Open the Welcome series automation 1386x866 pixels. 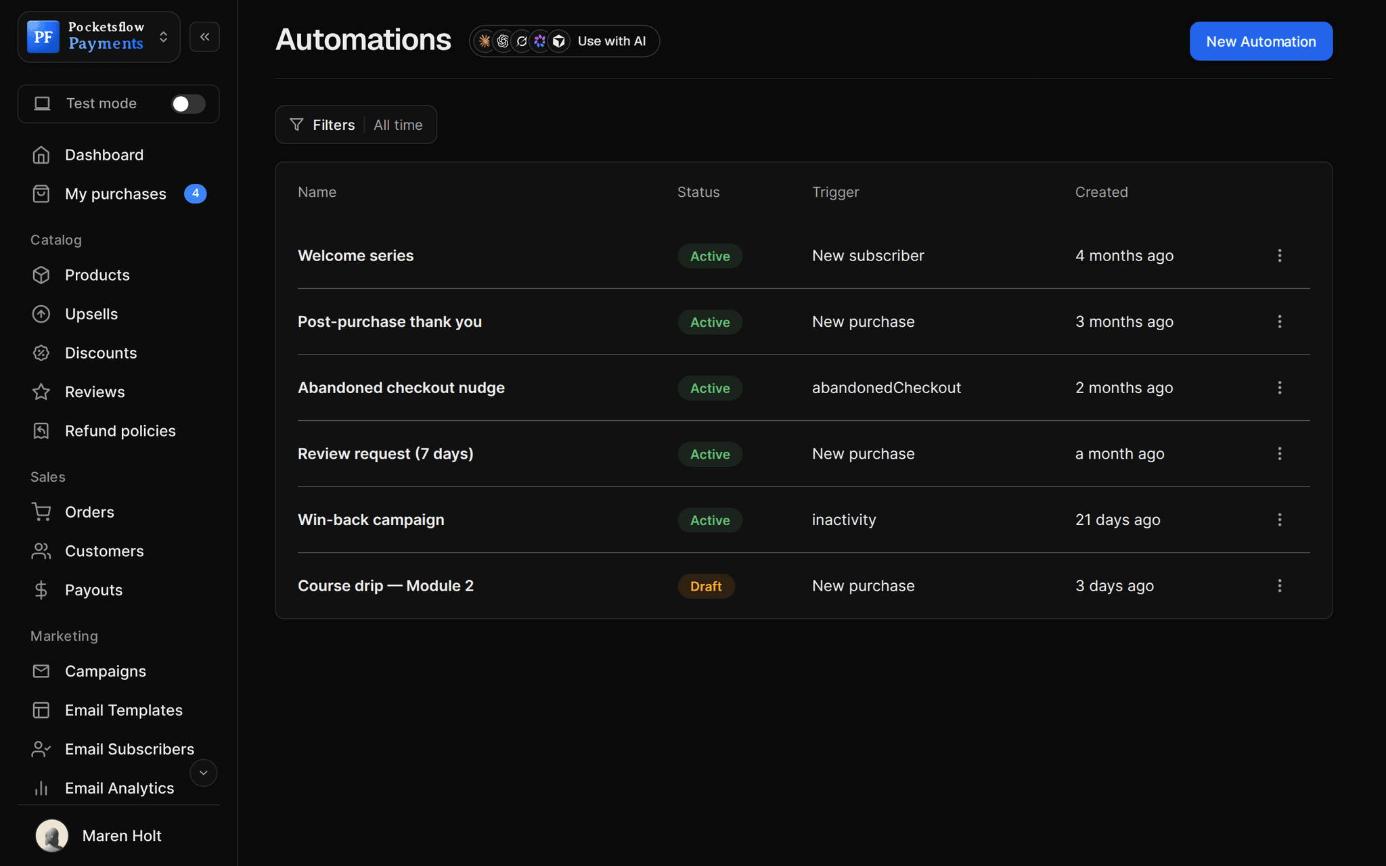356,256
